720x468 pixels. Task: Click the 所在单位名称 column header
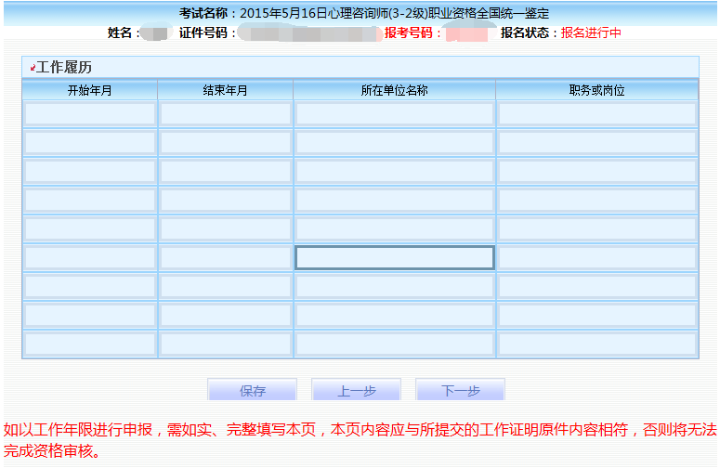coord(394,91)
